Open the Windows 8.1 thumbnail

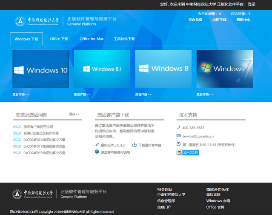tap(102, 69)
